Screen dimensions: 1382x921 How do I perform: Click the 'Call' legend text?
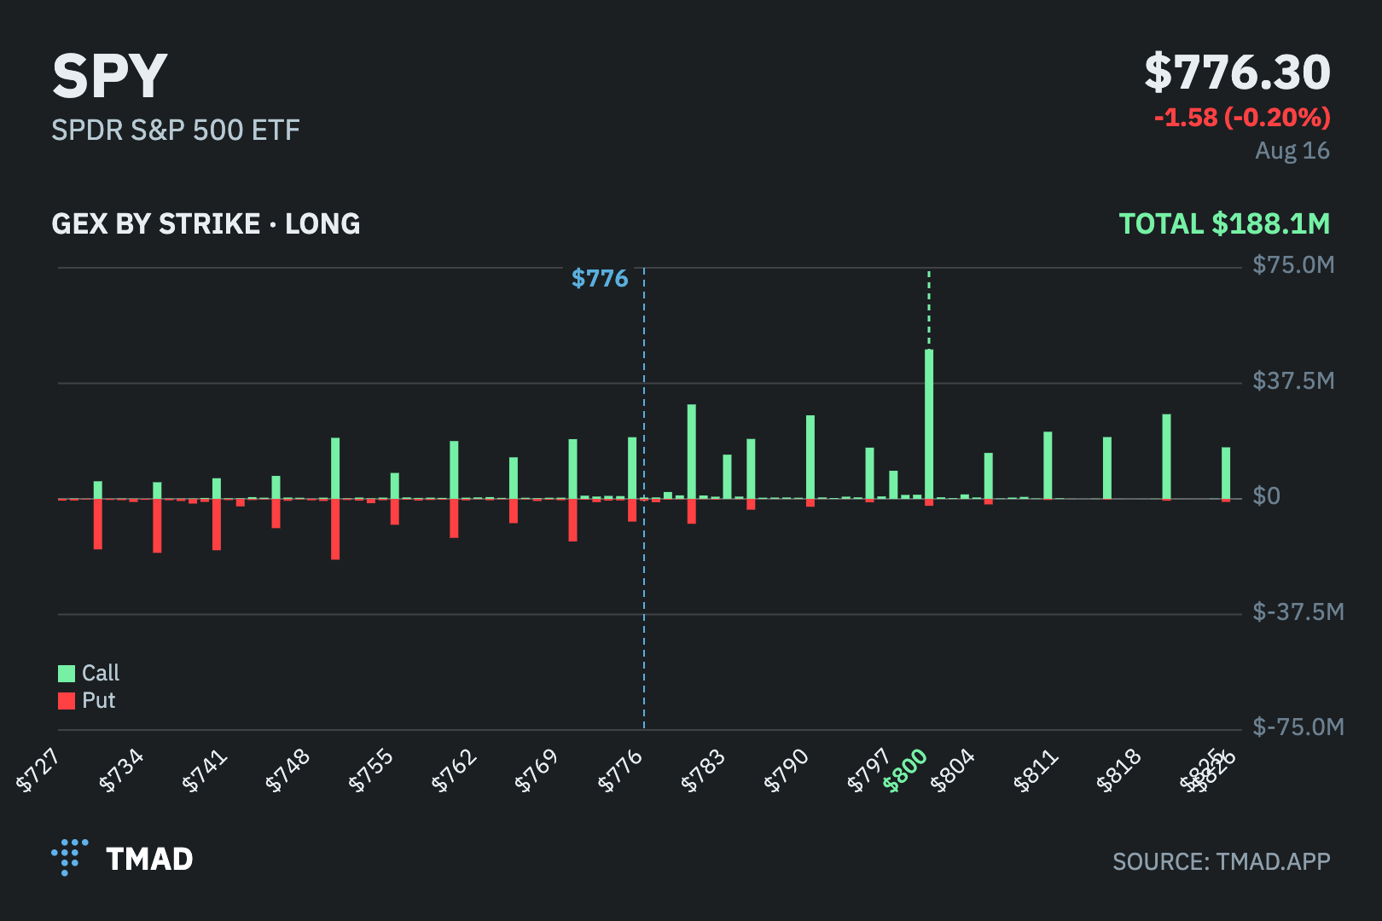101,674
